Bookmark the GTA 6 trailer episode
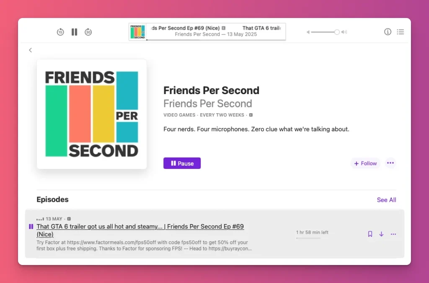Screen dimensions: 429x283 pos(370,234)
